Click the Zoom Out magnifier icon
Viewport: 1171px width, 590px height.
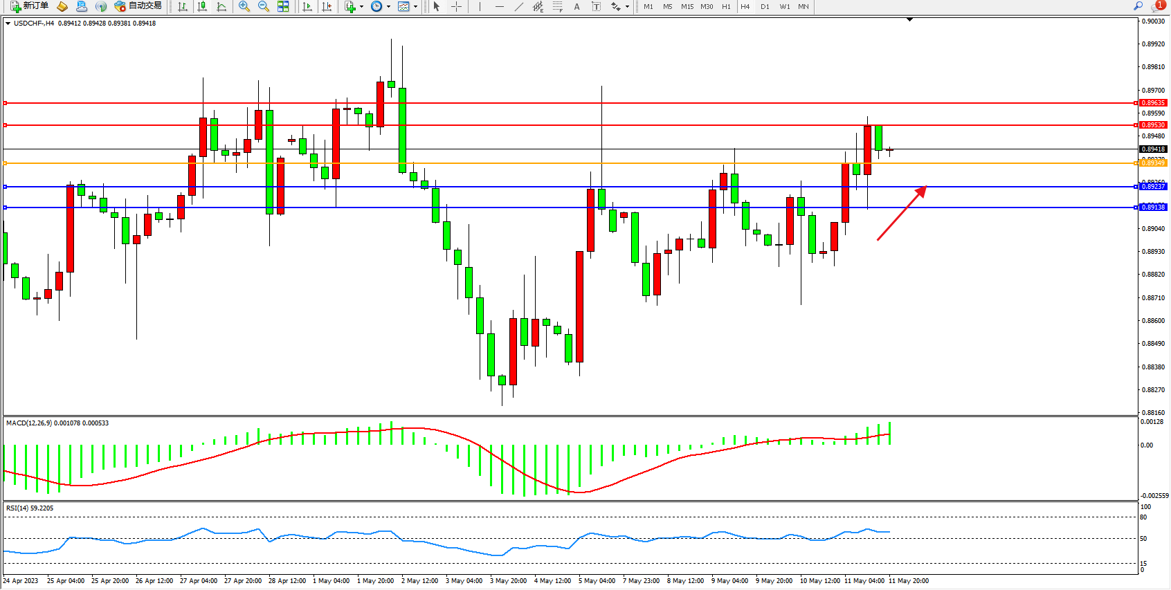point(263,6)
